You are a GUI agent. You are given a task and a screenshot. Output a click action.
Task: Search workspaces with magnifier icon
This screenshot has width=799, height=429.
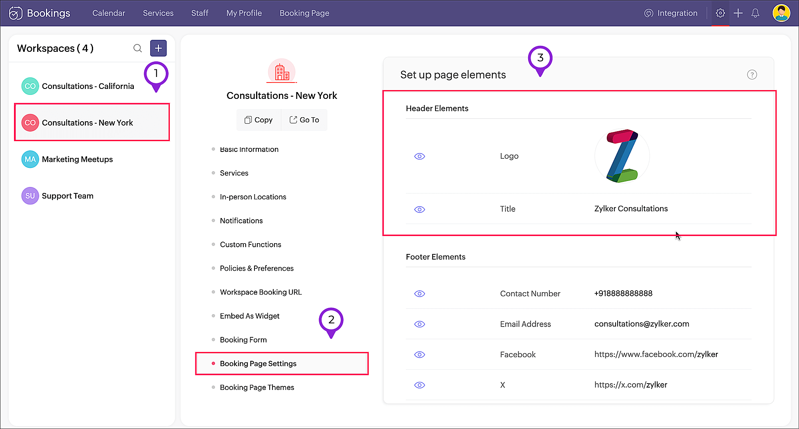click(137, 48)
